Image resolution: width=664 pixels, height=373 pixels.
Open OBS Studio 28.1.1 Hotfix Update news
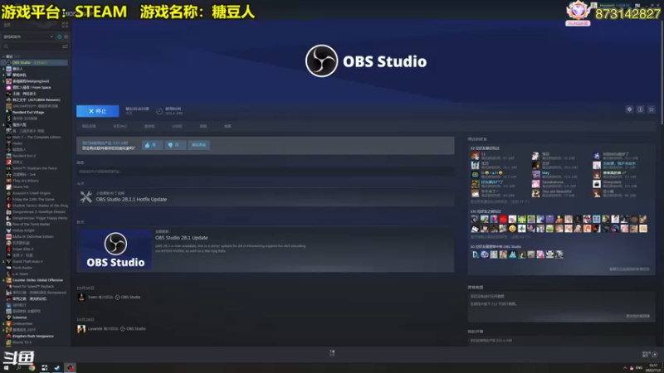pyautogui.click(x=131, y=199)
